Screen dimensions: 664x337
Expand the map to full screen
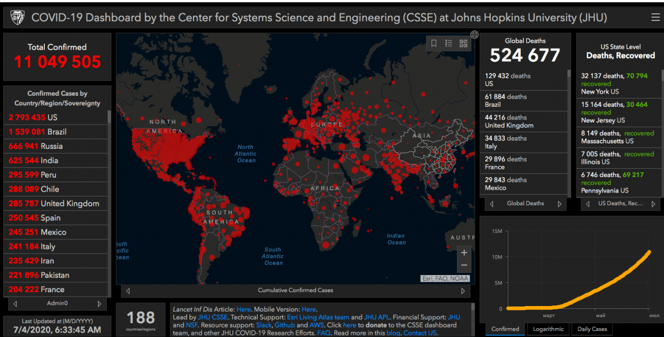(x=474, y=34)
